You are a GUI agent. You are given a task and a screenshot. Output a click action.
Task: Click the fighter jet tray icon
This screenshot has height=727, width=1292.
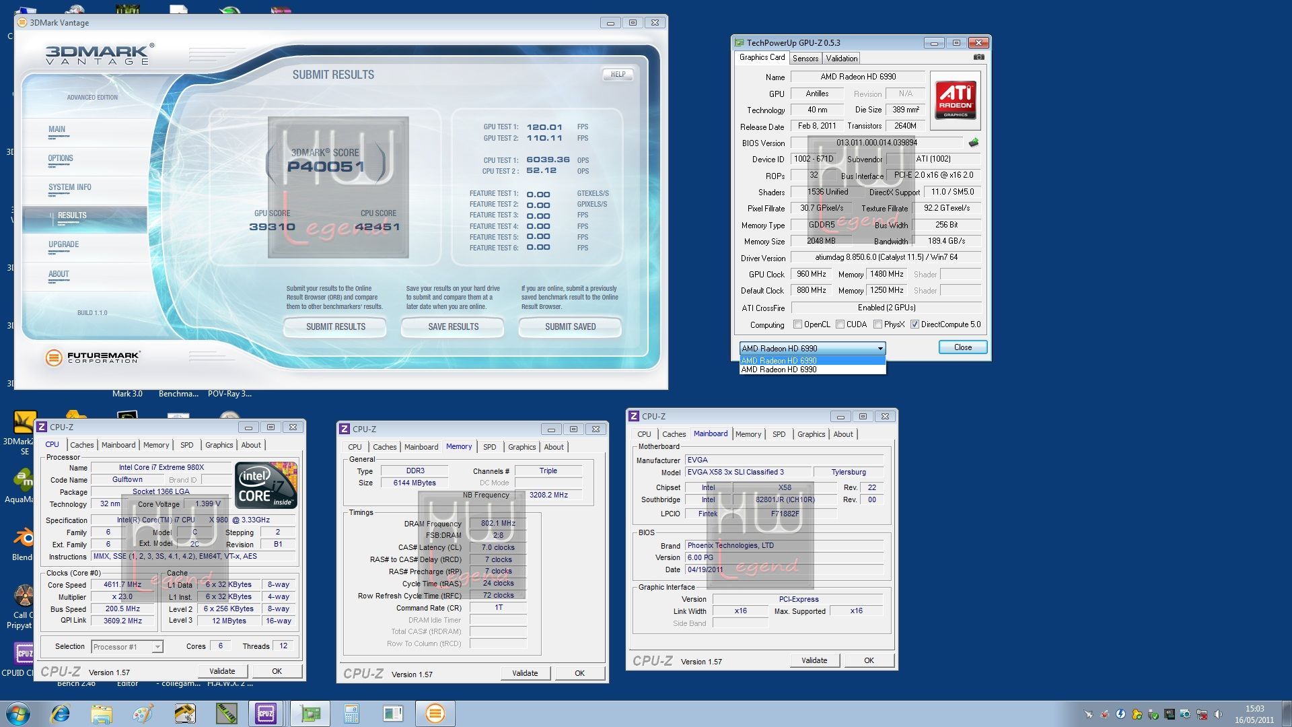click(x=1088, y=714)
